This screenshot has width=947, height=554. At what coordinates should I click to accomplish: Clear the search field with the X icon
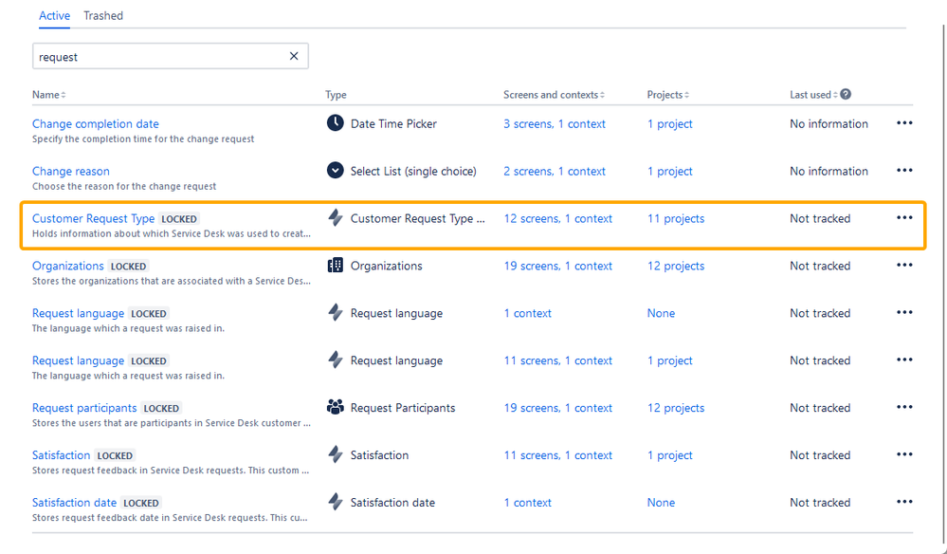[294, 56]
